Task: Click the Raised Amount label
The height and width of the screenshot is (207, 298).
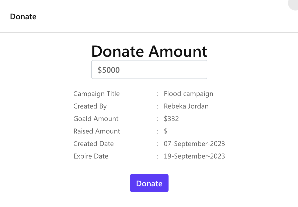Action: tap(97, 131)
